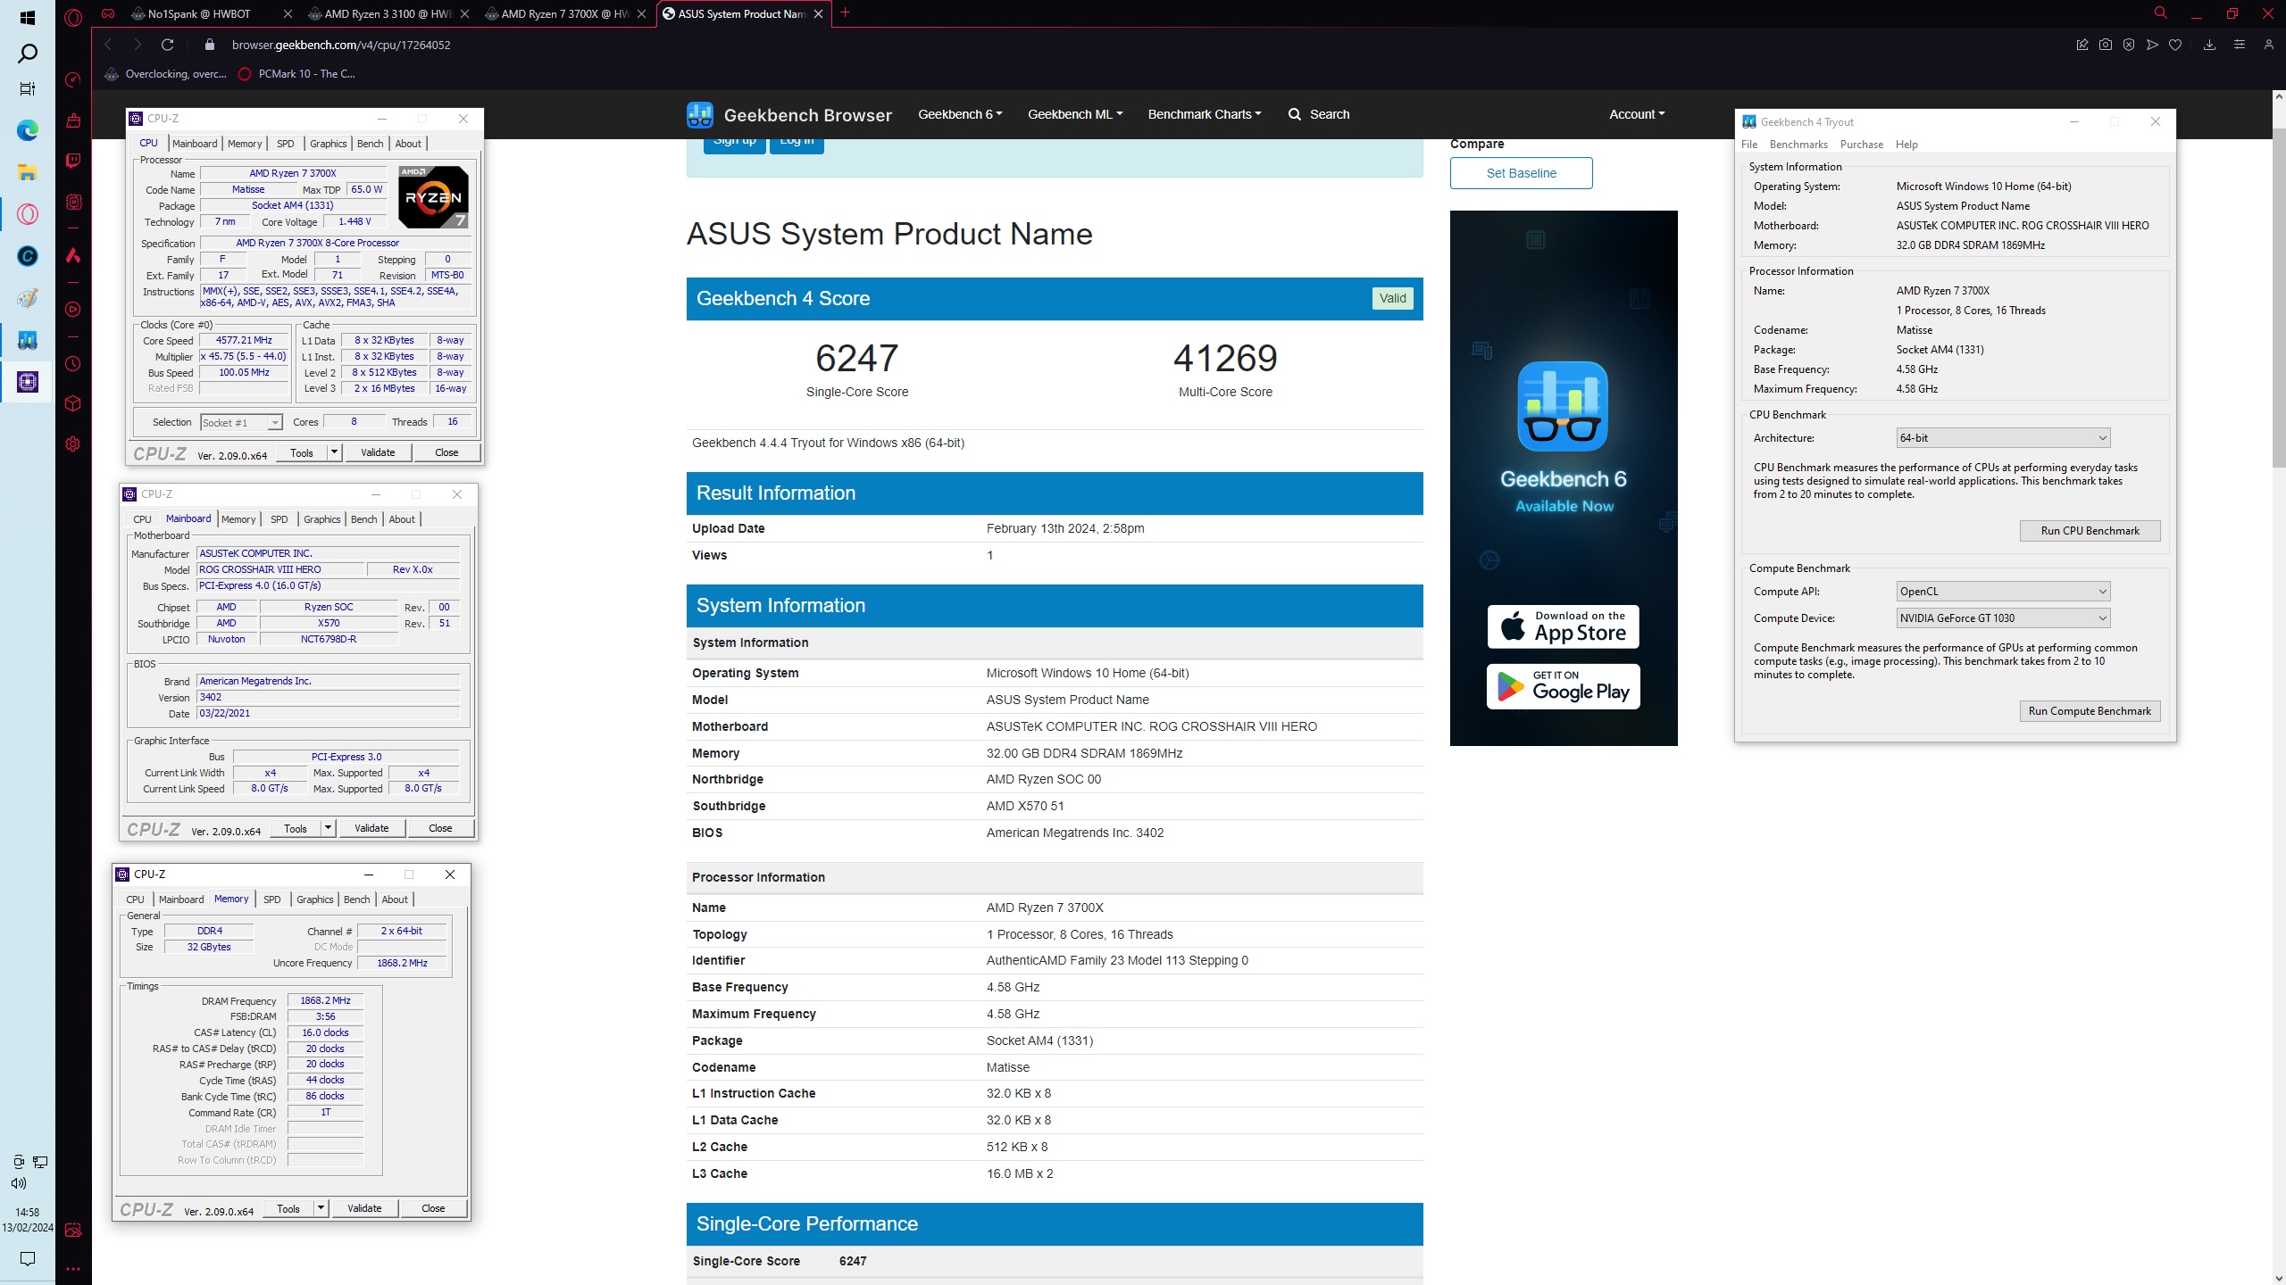Switch to Geekbench app in taskbar
The image size is (2286, 1285).
click(x=27, y=340)
